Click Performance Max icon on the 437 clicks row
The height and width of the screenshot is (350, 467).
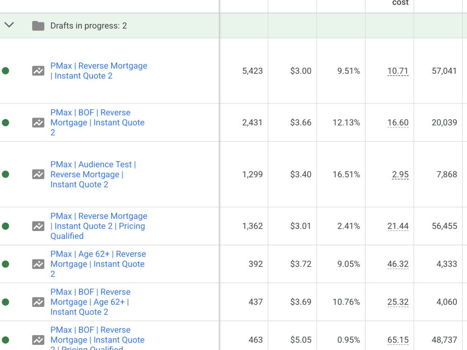(38, 302)
